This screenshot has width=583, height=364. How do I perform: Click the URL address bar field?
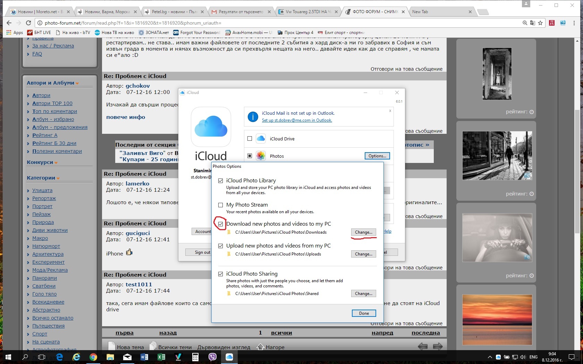278,23
